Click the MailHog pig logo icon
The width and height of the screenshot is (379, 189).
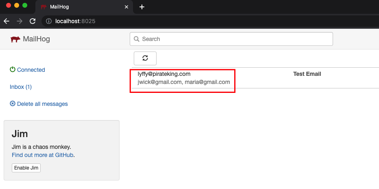(15, 39)
